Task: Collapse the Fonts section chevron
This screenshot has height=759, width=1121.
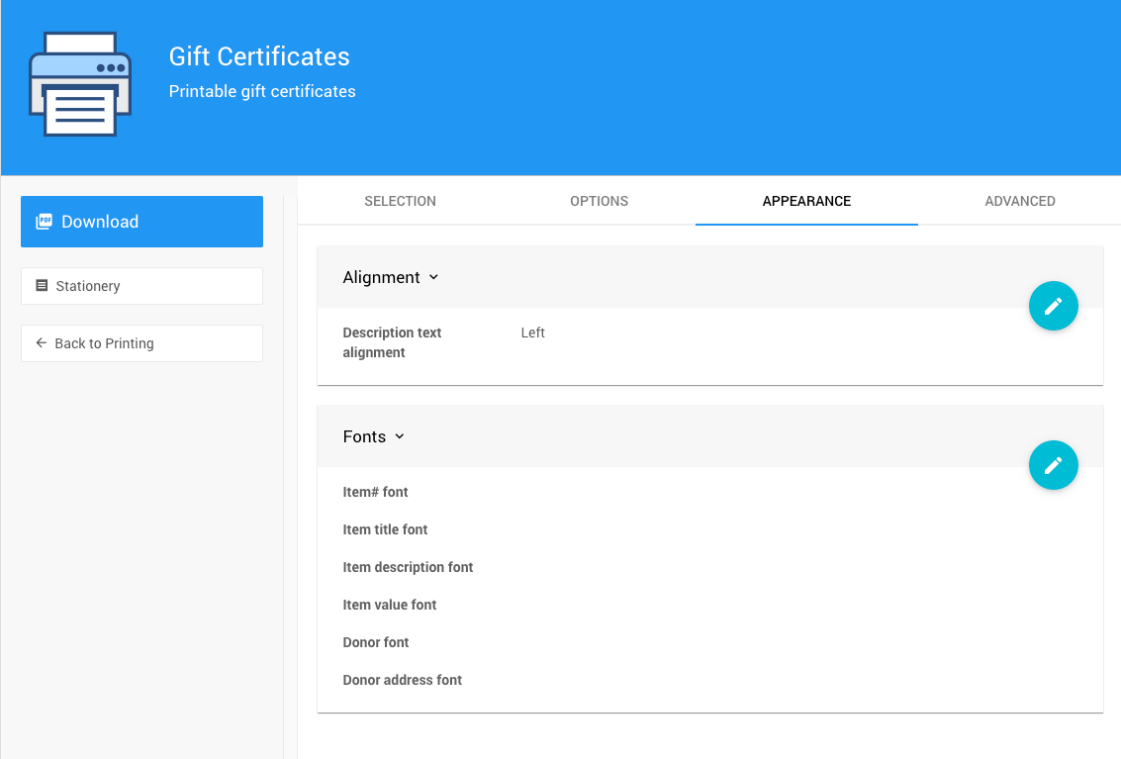Action: 400,437
